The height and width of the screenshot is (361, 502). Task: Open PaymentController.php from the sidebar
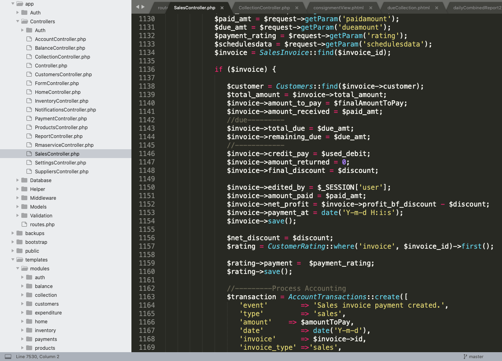(61, 119)
